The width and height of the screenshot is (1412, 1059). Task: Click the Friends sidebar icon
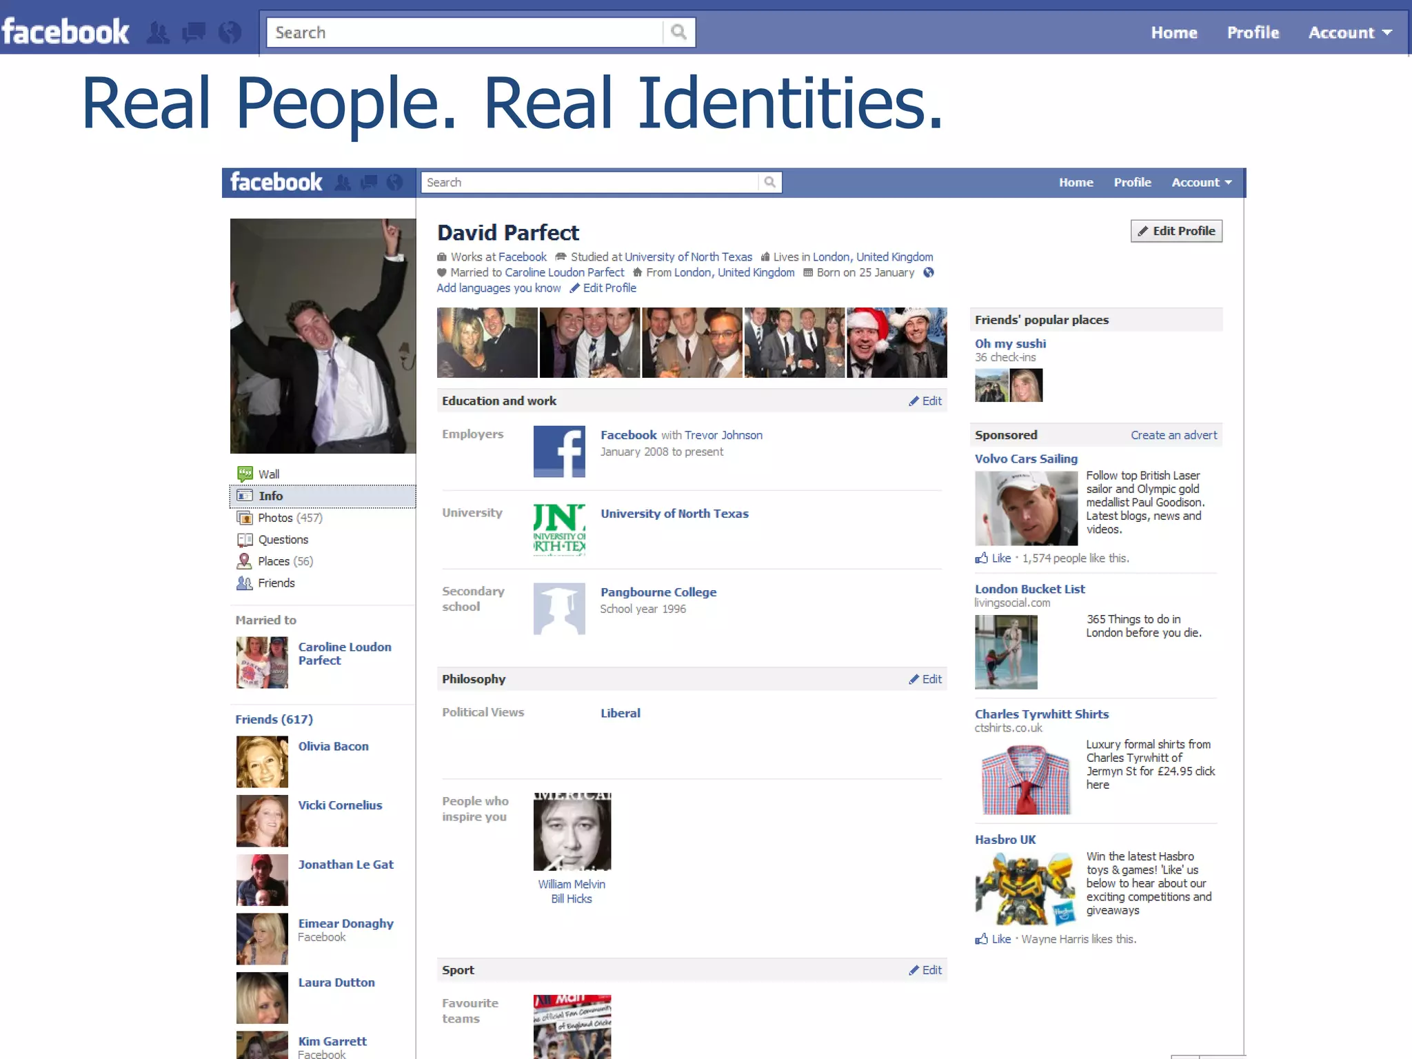pos(245,583)
